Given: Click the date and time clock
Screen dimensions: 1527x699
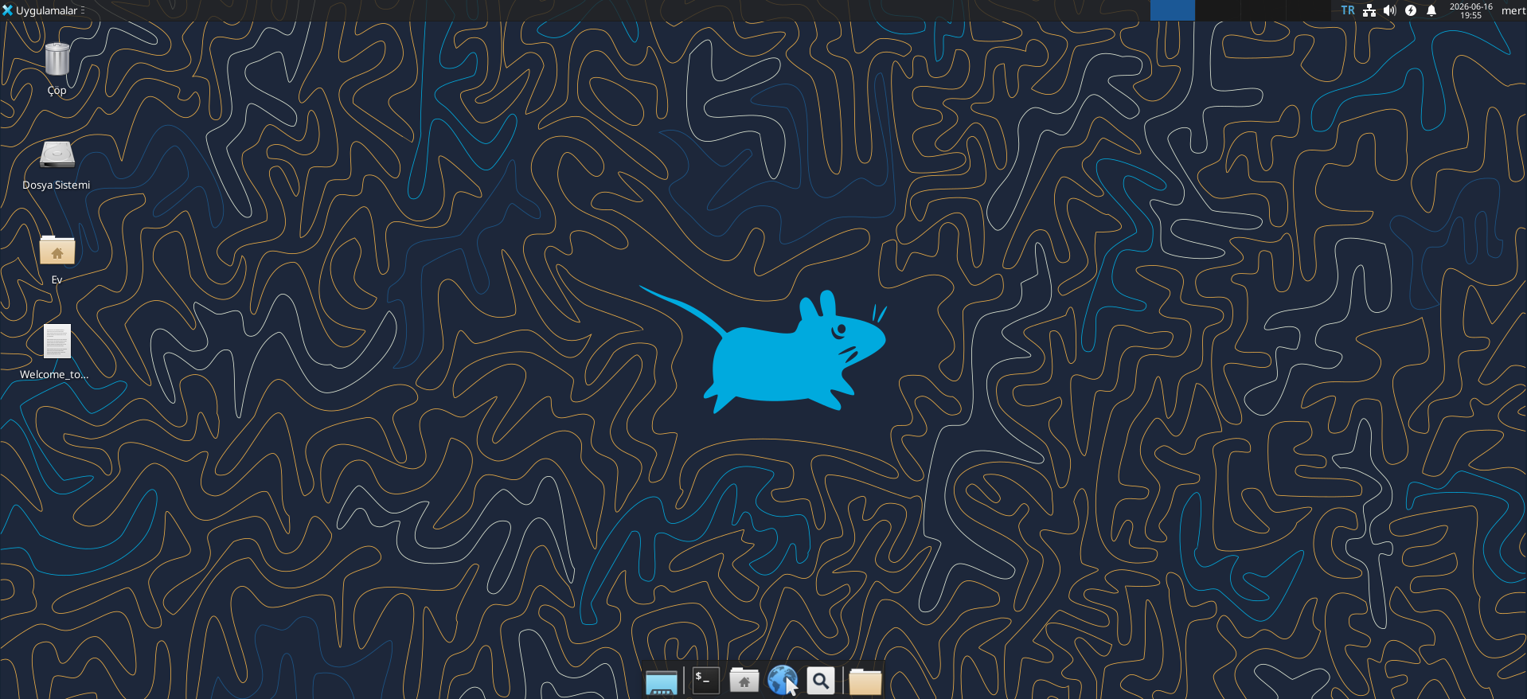Looking at the screenshot, I should point(1471,10).
